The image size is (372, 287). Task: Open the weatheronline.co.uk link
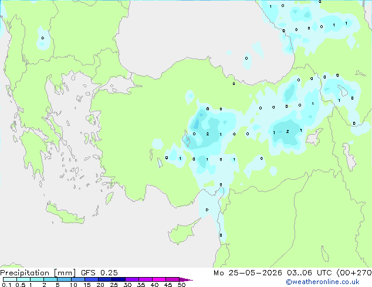point(323,282)
